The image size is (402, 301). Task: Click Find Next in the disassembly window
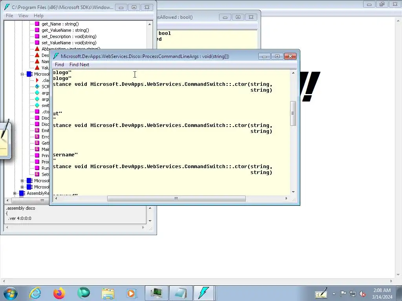coord(79,65)
